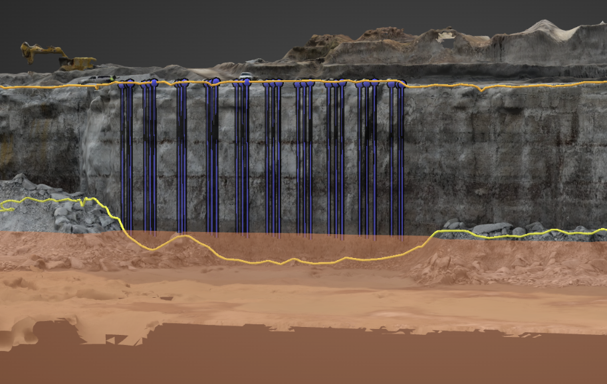Click the leftmost blue drill hole shaft

pyautogui.click(x=123, y=159)
